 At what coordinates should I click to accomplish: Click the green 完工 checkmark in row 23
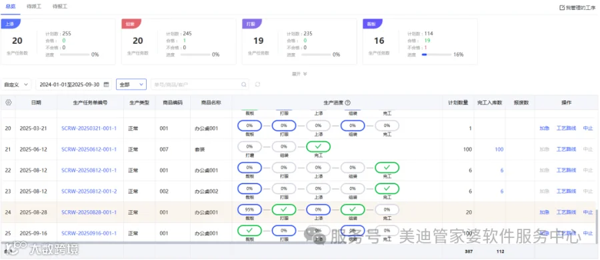pyautogui.click(x=387, y=189)
